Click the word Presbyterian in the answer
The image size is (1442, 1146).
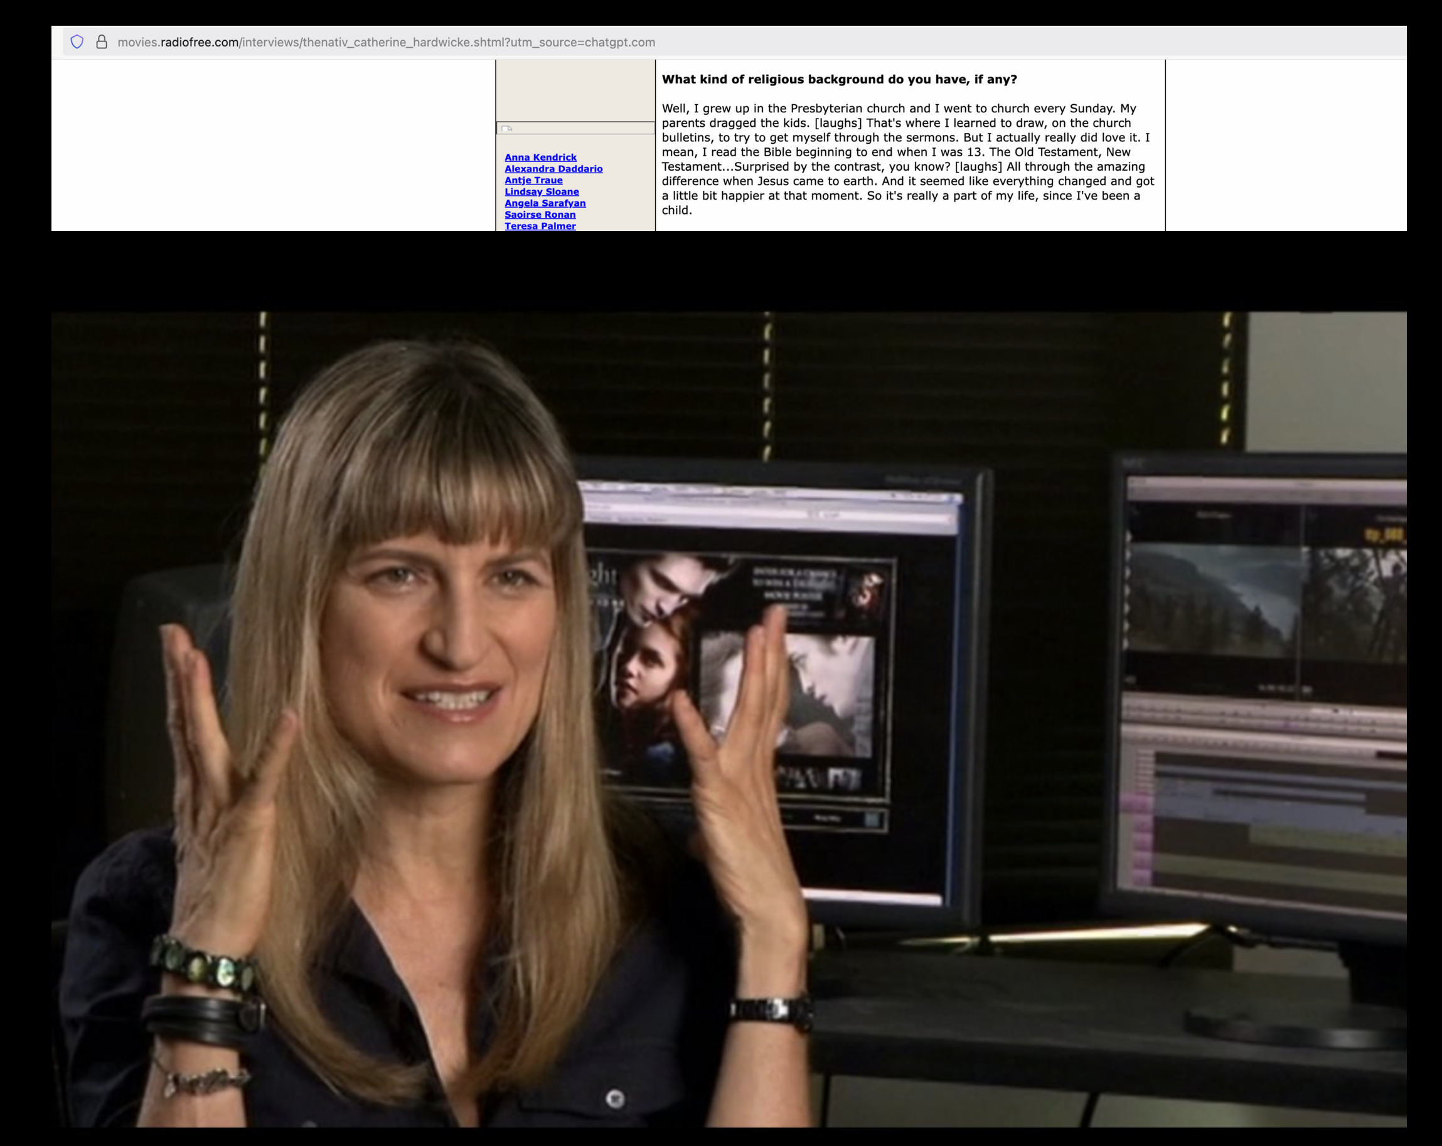(826, 109)
